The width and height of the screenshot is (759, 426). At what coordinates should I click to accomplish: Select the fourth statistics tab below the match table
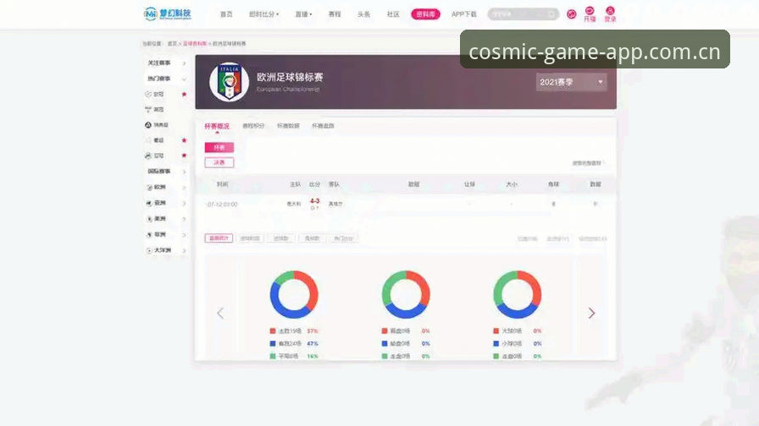pyautogui.click(x=312, y=238)
